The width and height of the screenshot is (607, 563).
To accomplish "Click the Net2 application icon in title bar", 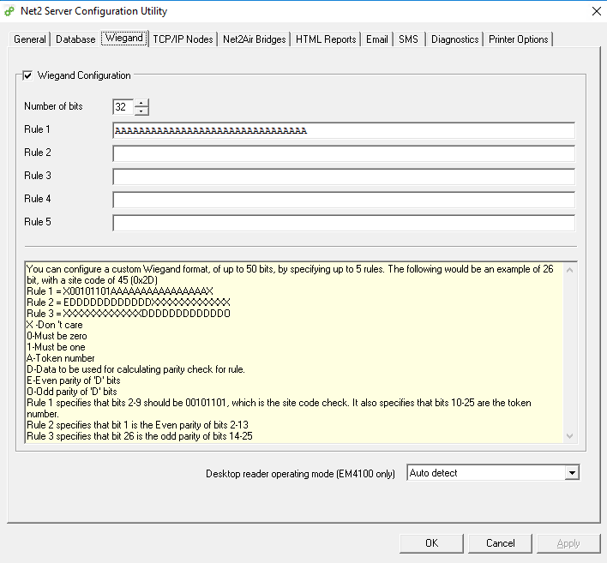I will (9, 11).
